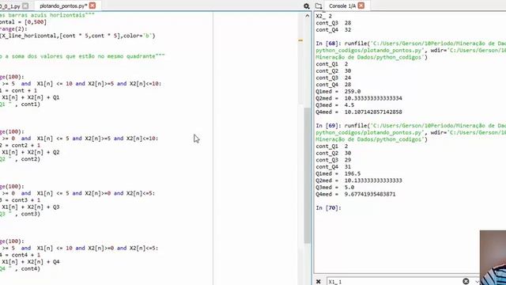
Task: Click output line Q3med = 4.5
Action: coord(334,105)
